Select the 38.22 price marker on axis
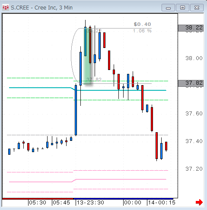Viewport: 207px width, 210px height. coord(191,28)
